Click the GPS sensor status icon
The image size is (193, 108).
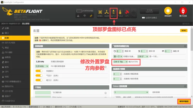(x=127, y=13)
